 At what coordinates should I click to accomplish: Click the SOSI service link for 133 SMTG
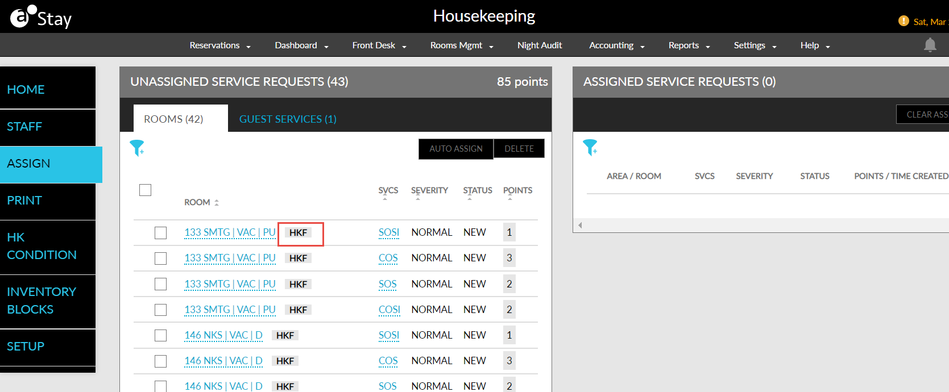(x=389, y=232)
